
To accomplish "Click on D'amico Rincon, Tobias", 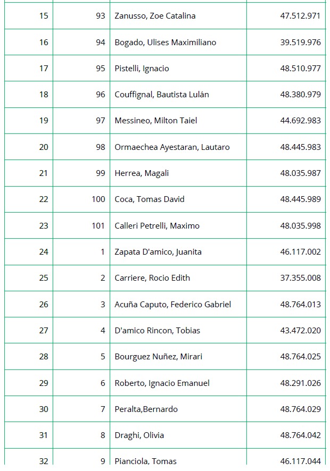I will pos(157,331).
